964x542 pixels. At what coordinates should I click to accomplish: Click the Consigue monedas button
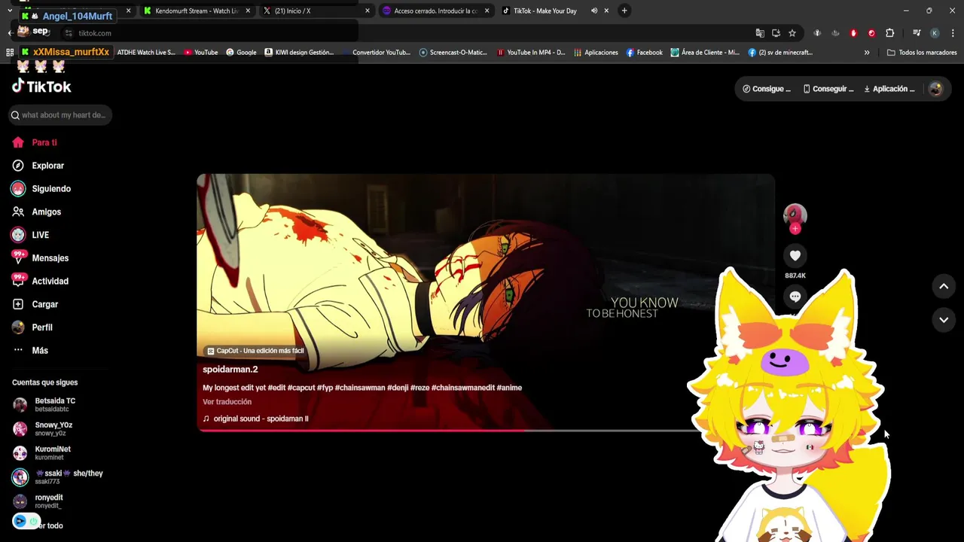767,89
